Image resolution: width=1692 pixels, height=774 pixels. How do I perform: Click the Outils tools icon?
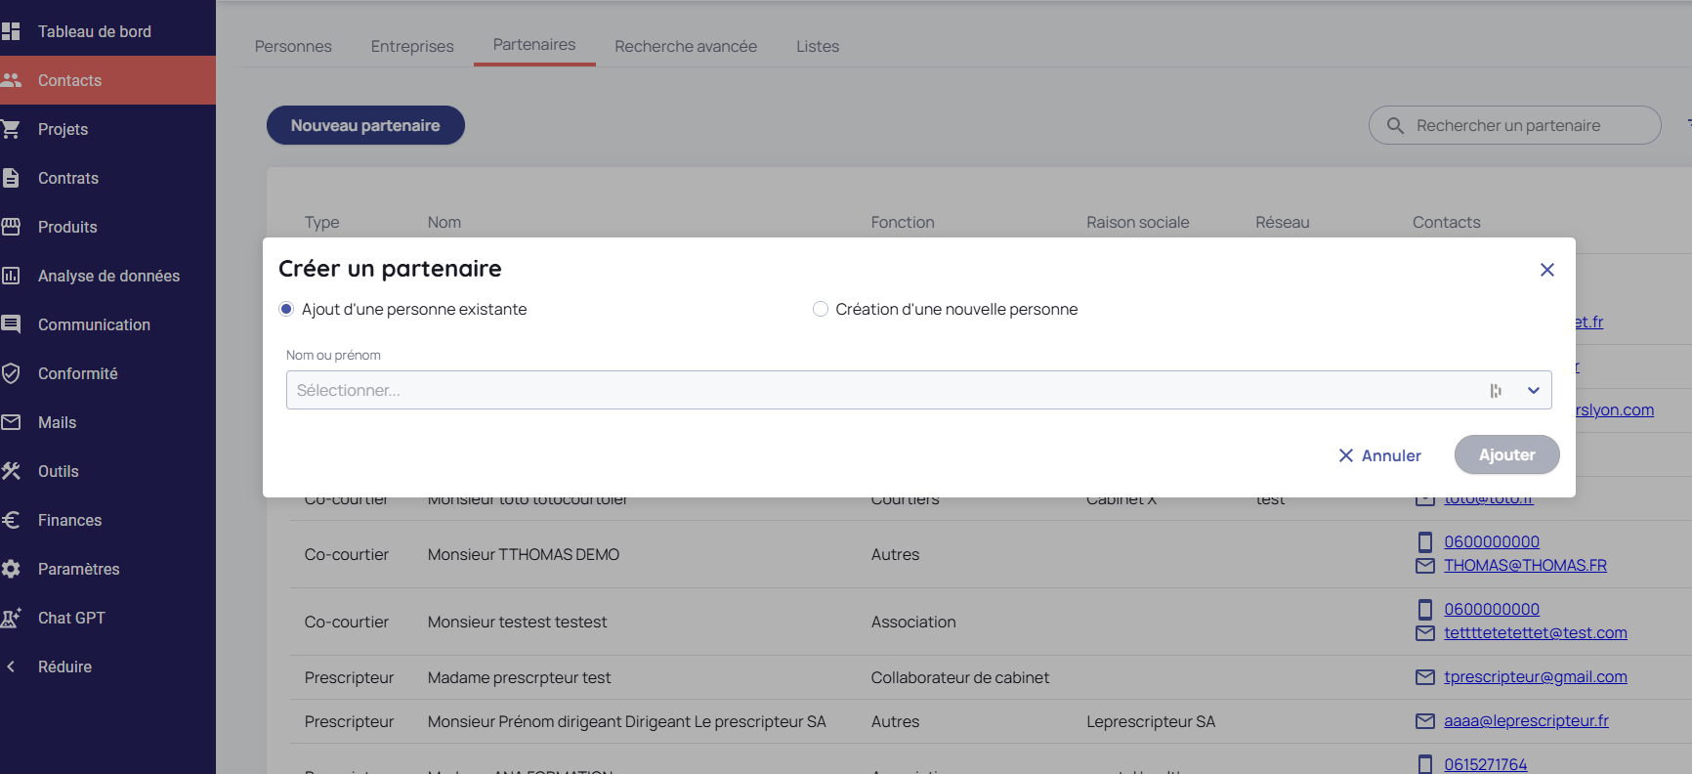(x=11, y=471)
